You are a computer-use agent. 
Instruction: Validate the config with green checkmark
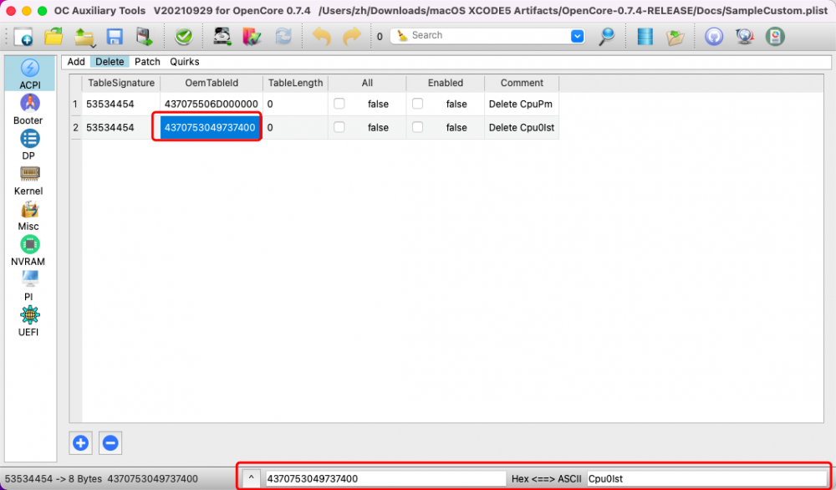[x=184, y=36]
